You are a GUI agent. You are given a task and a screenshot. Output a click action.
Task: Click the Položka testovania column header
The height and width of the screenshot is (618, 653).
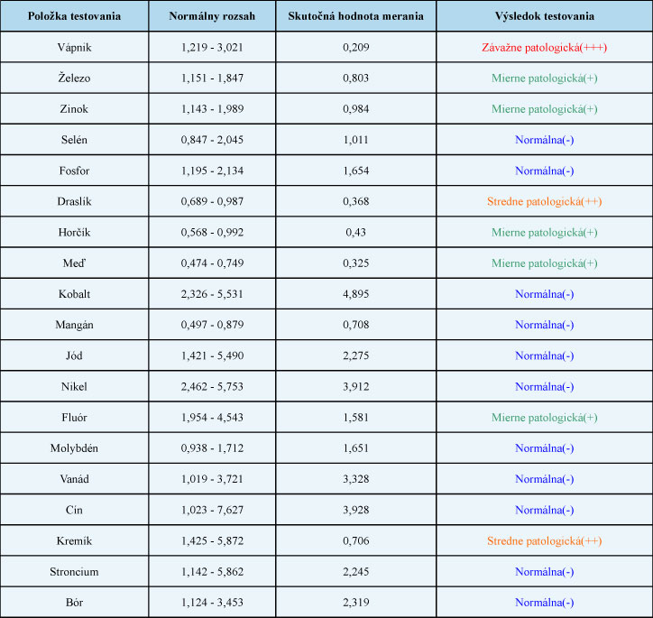click(74, 16)
